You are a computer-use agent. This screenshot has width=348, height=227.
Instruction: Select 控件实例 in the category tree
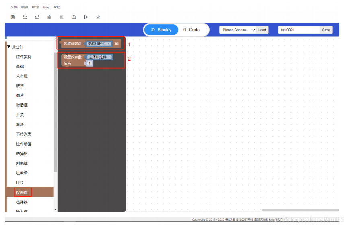click(x=24, y=57)
